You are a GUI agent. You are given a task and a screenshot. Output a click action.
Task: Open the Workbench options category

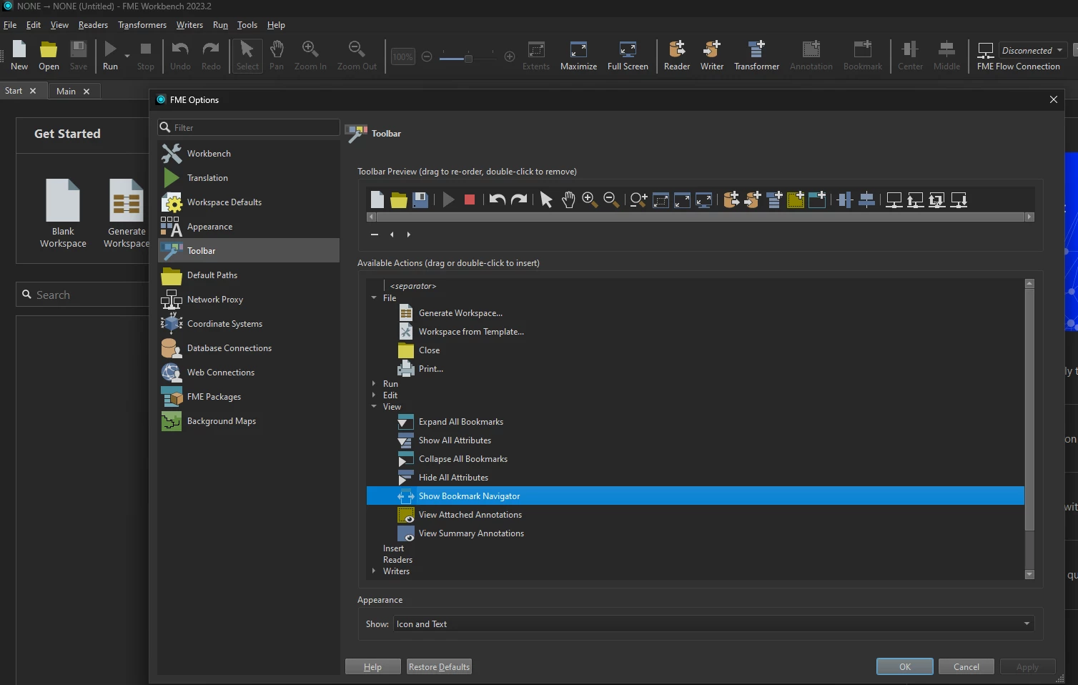249,154
